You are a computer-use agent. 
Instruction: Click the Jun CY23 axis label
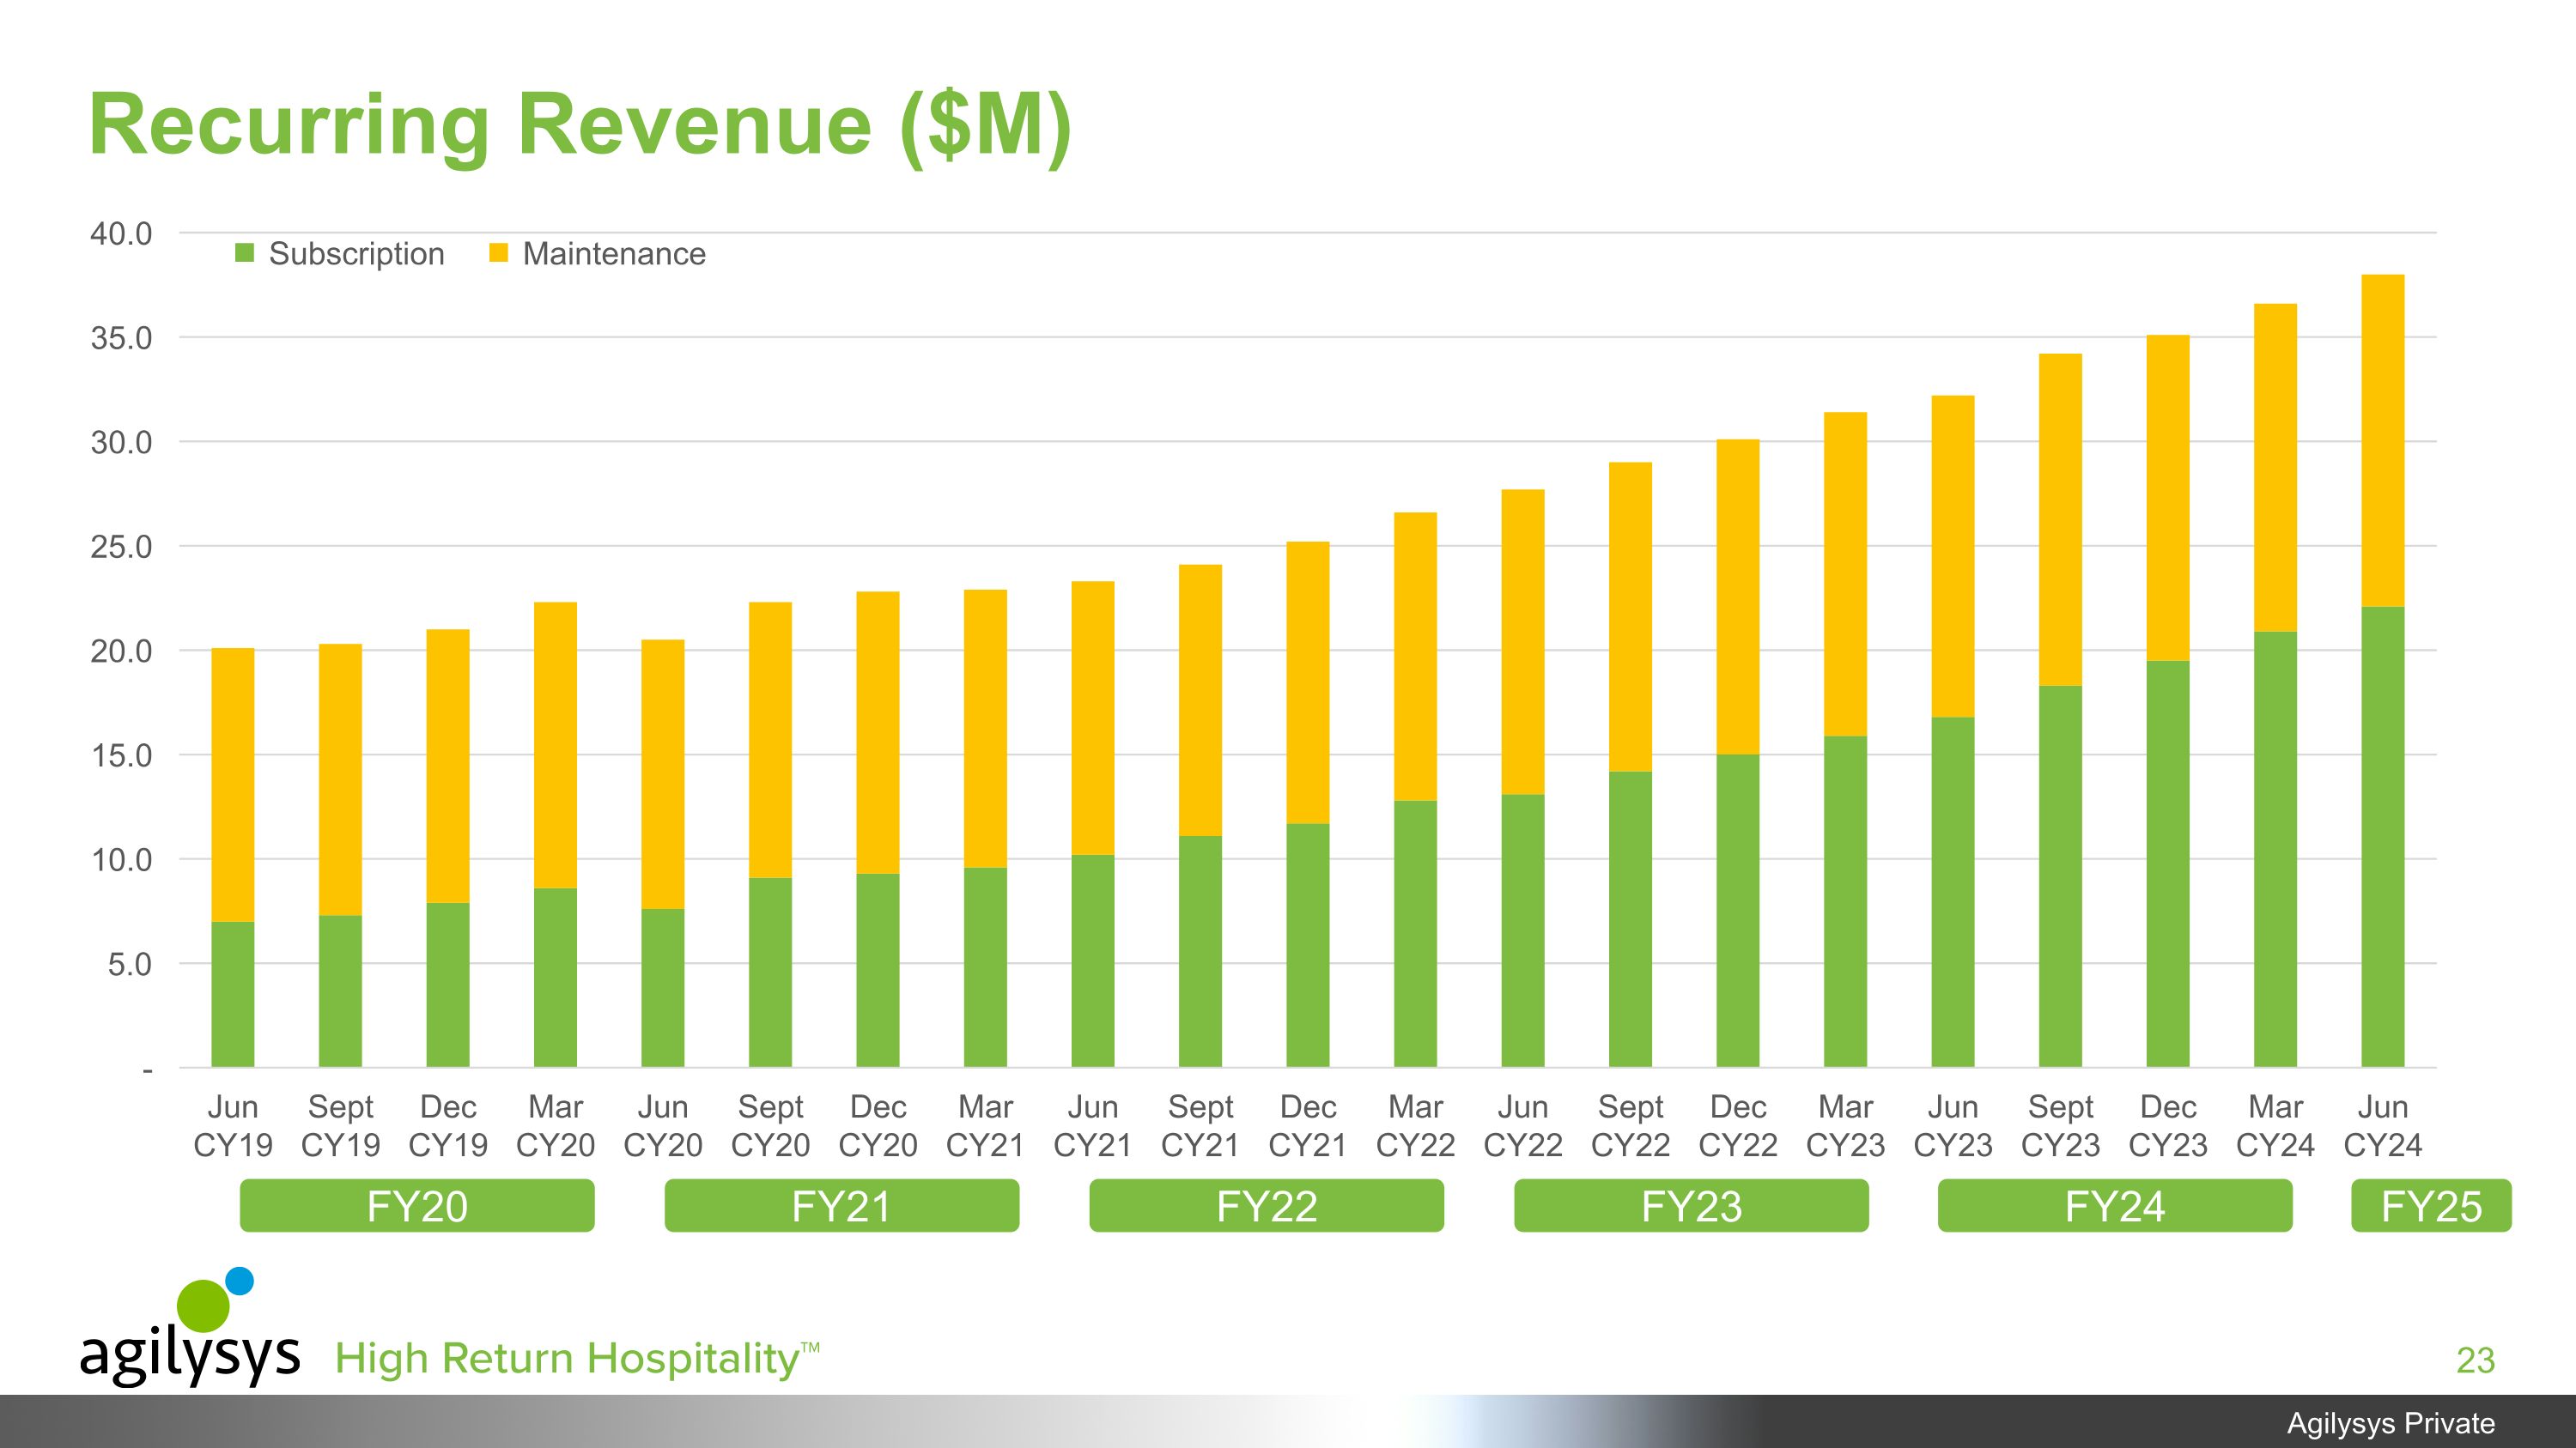[1953, 1126]
